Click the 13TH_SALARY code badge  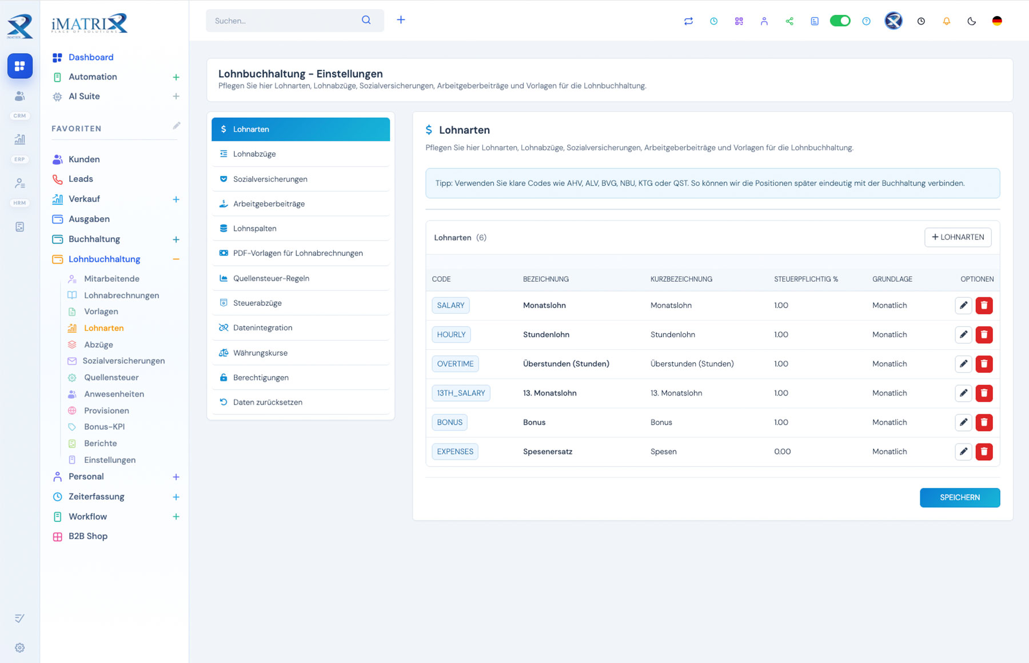461,393
